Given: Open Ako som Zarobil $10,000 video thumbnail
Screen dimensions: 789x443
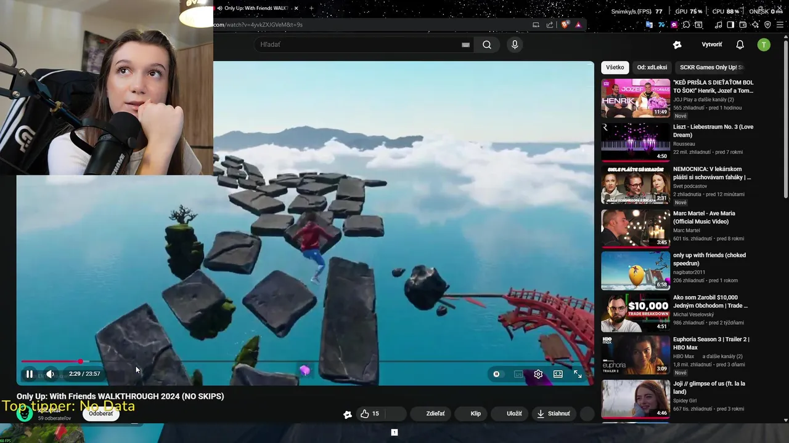Looking at the screenshot, I should point(636,313).
